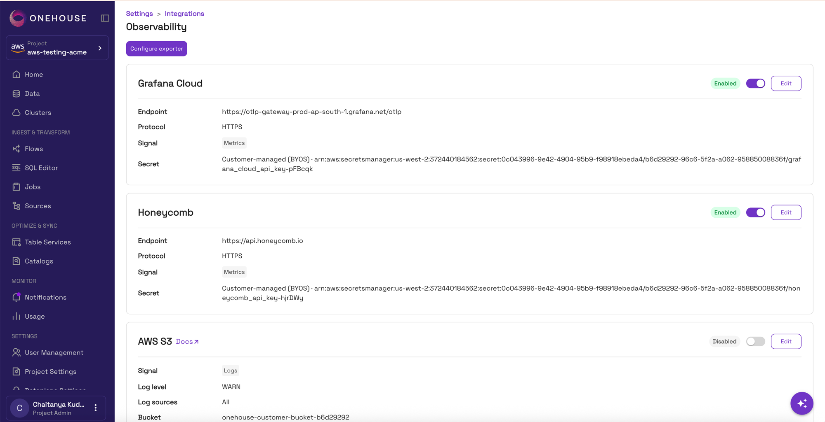The image size is (825, 422).
Task: Click the Onehouse logo icon
Action: [17, 18]
